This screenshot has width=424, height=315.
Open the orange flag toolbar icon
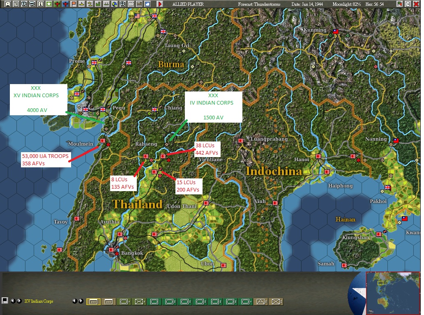pos(74,4)
